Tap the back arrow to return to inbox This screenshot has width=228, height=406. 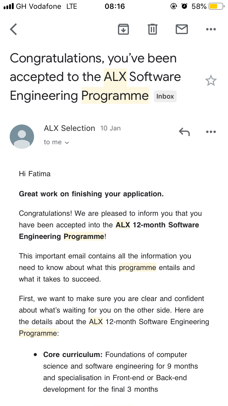pyautogui.click(x=14, y=30)
